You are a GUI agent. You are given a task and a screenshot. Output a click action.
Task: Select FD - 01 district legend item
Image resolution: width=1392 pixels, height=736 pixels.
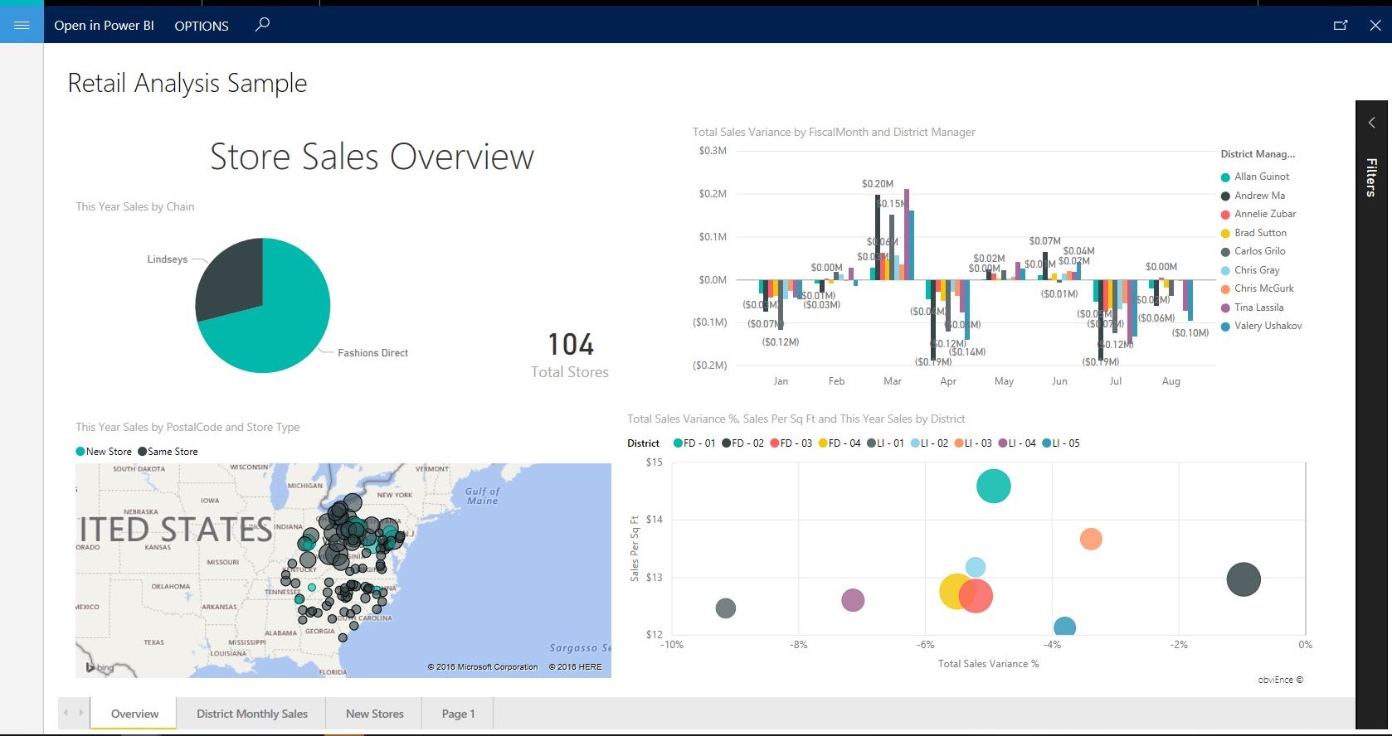(694, 443)
